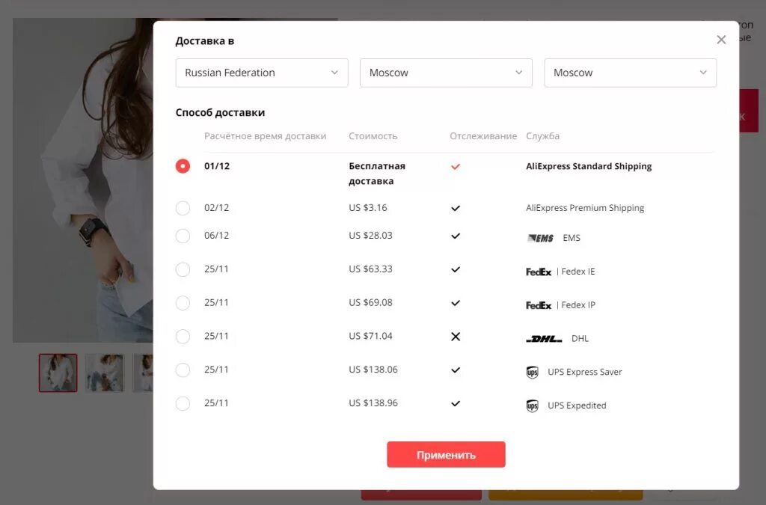Click the 'AliExpress Standard Shipping' service name
Screen dimensions: 766x505
coord(589,166)
